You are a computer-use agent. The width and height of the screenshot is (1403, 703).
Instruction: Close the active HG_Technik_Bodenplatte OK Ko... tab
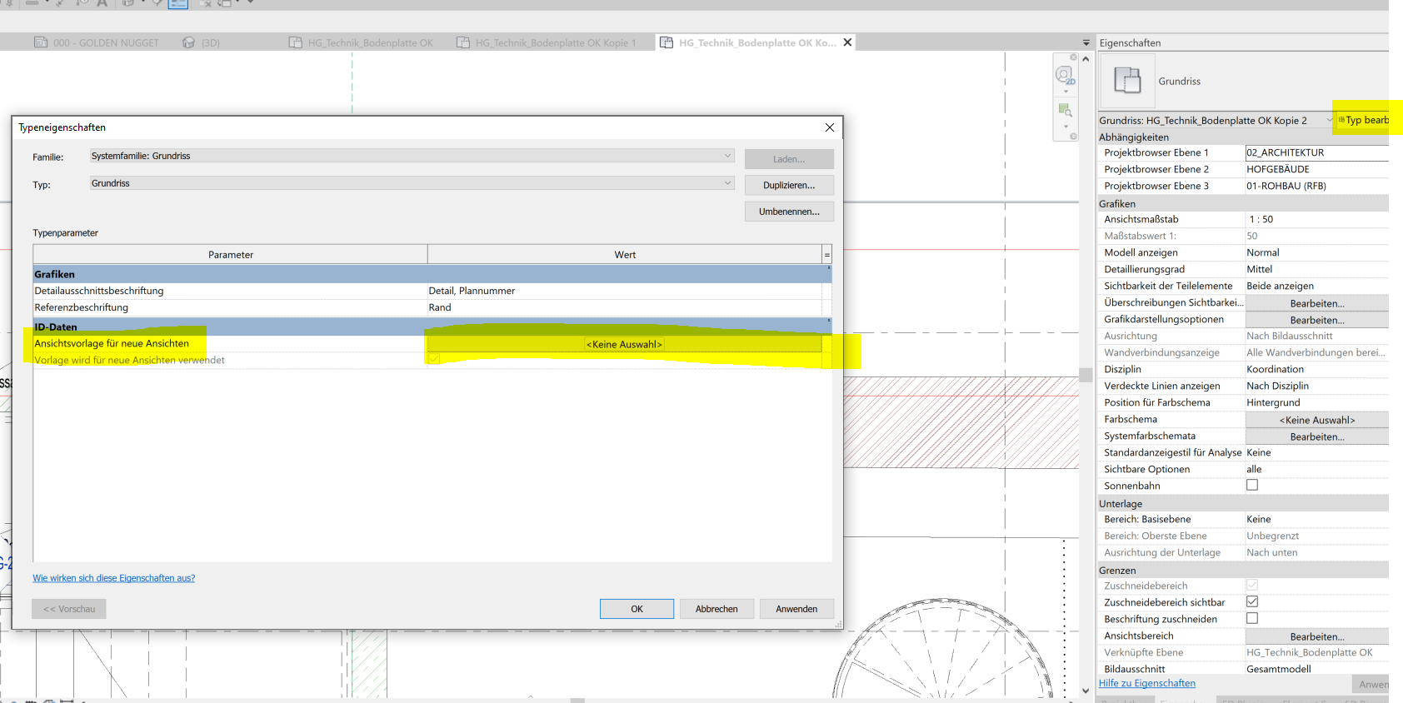tap(847, 42)
